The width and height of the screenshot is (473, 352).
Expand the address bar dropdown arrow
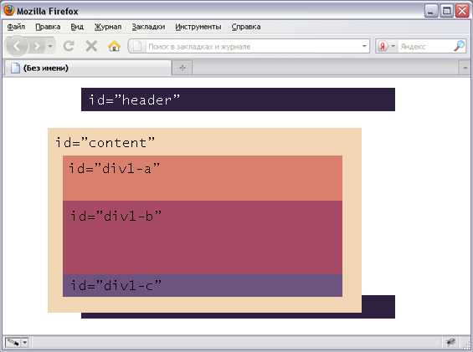(364, 47)
